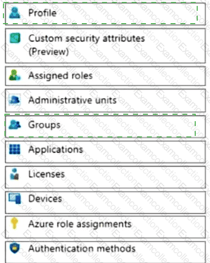Click the Applications grid icon

(15, 149)
